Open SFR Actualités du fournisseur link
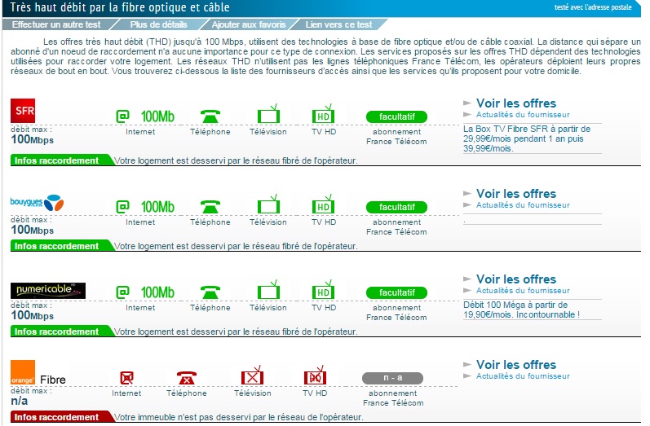The image size is (650, 426). 523,115
